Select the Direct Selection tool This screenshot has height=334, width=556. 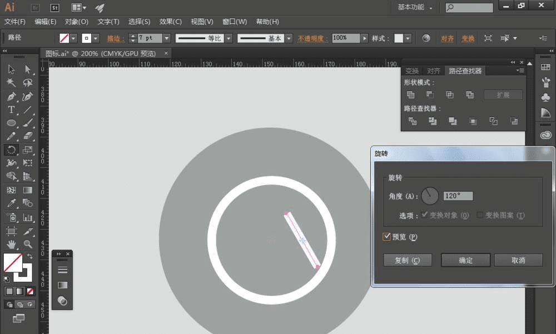coord(28,69)
